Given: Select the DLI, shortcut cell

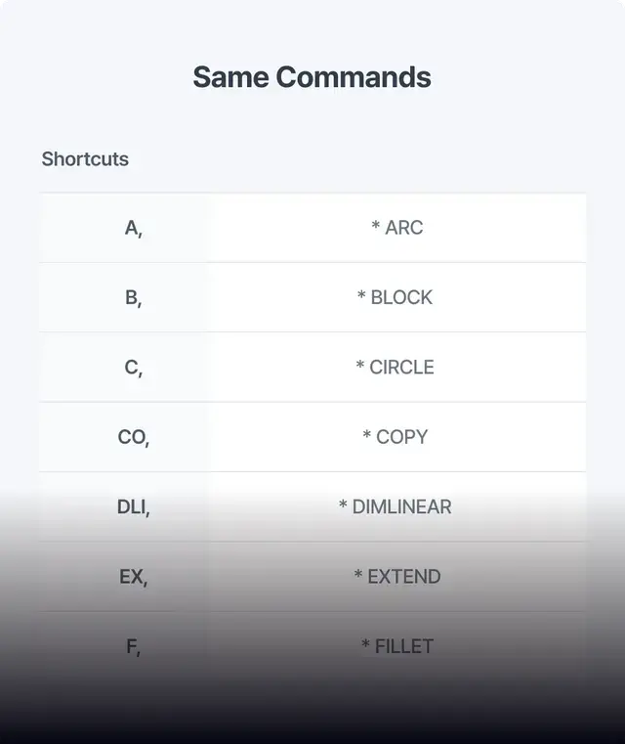Looking at the screenshot, I should click(134, 506).
